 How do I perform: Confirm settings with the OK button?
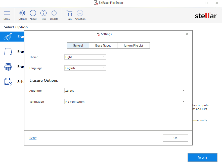pos(175,138)
